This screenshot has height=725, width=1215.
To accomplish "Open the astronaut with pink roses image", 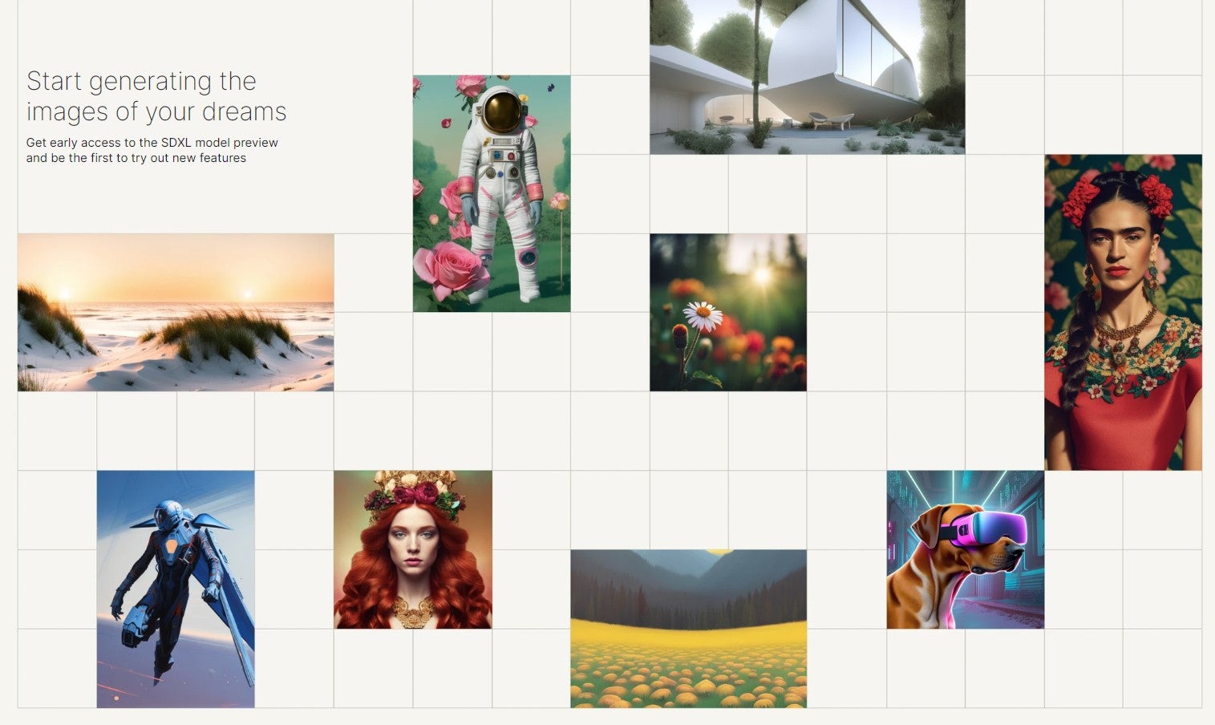I will pos(492,193).
